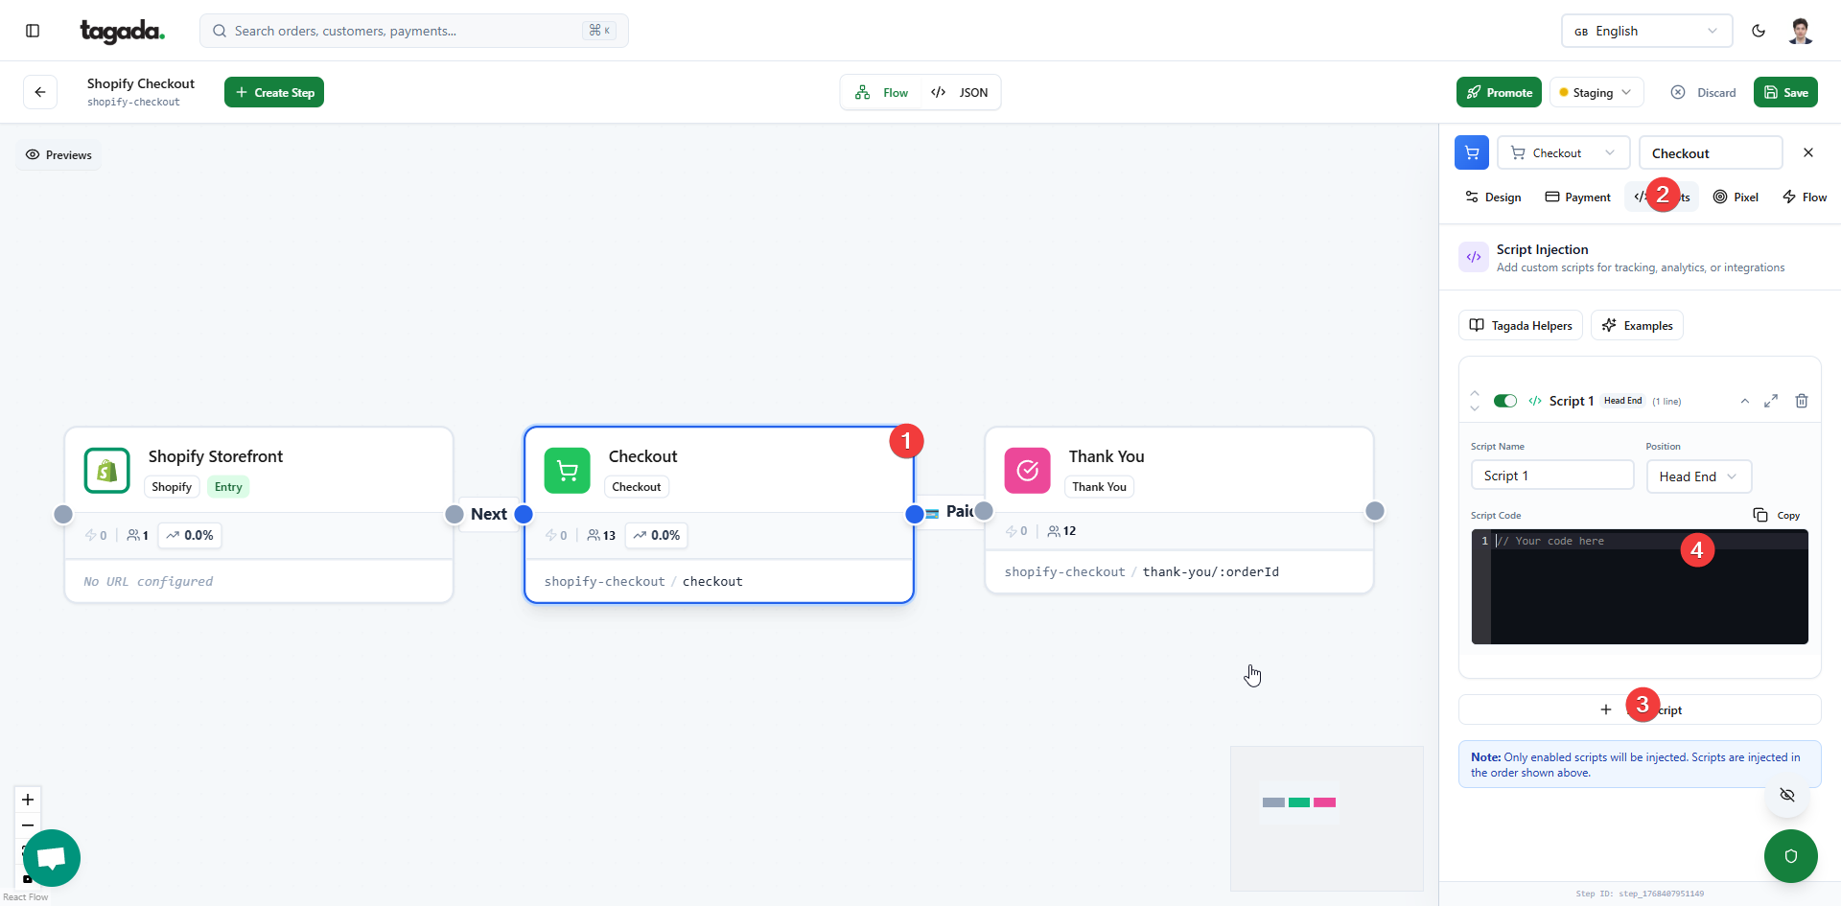Switch to dark mode with moon icon
Screen dimensions: 1841x906
[1759, 31]
